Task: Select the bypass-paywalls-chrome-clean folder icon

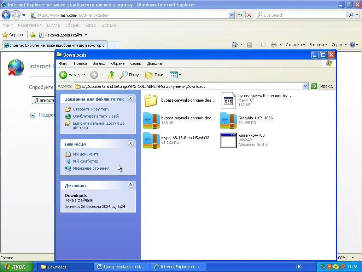Action: coord(151,100)
